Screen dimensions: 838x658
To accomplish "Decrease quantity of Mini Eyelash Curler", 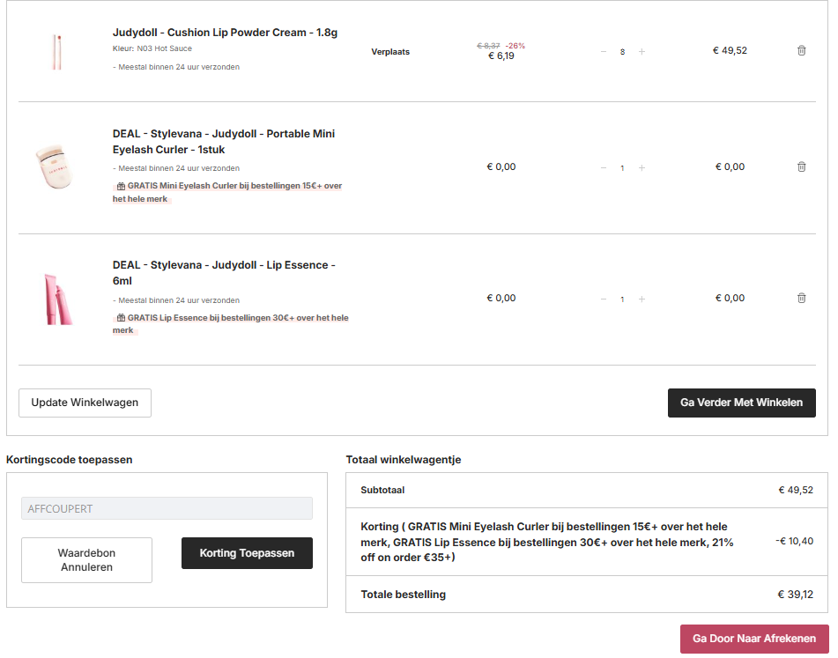I will click(x=604, y=167).
